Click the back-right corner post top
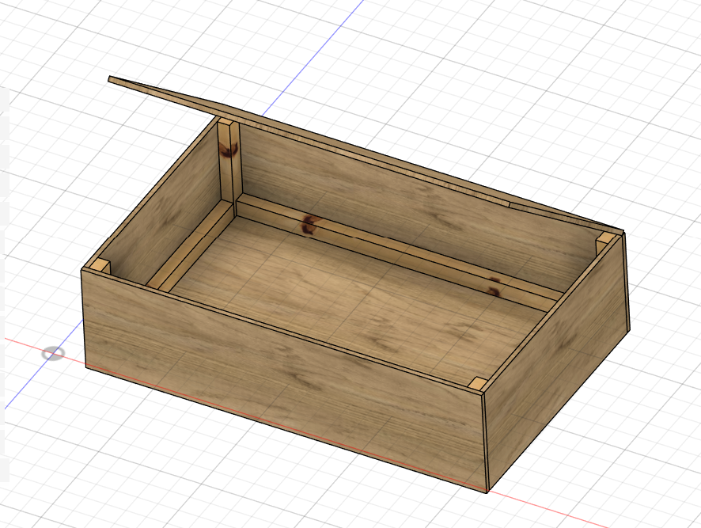701x528 pixels. pos(605,237)
